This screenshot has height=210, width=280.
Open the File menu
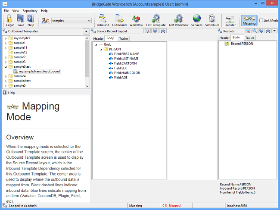pos(6,11)
